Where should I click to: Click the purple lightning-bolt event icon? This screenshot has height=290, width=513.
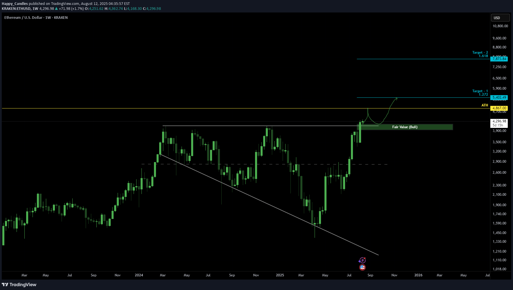coord(362,260)
